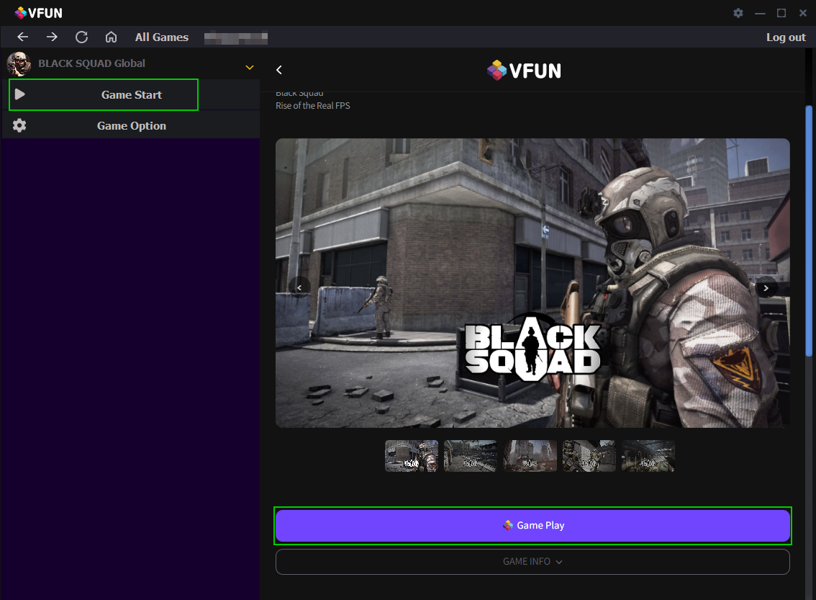Click the gear icon beside Game Option

(19, 125)
